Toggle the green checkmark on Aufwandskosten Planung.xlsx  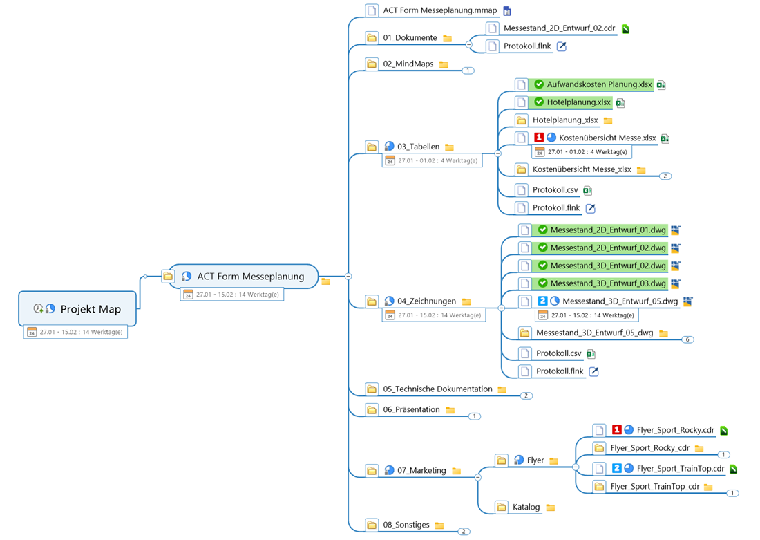coord(539,84)
